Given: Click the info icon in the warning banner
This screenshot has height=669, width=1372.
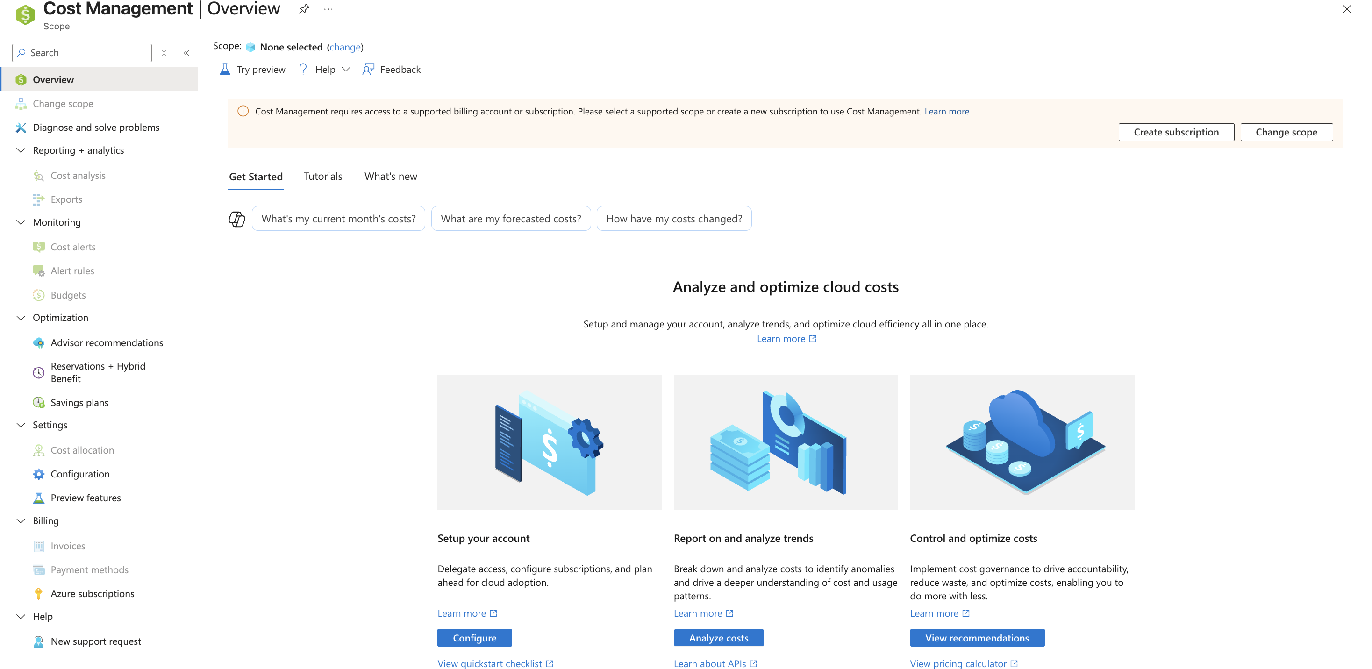Looking at the screenshot, I should point(243,111).
